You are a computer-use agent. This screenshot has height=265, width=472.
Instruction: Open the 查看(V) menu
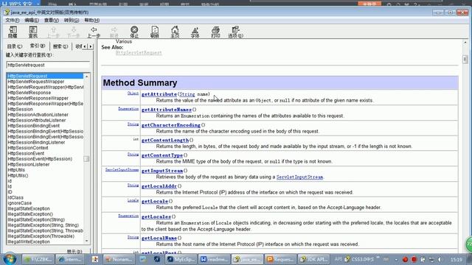(52, 20)
